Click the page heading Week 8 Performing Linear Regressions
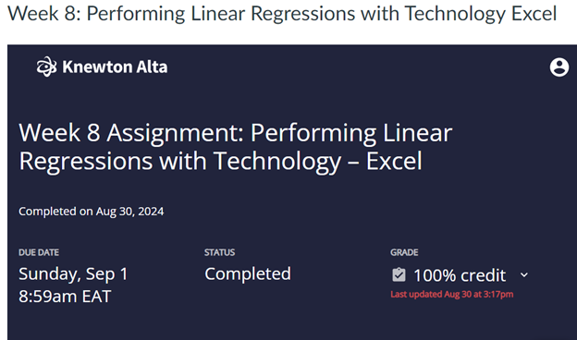 click(282, 14)
